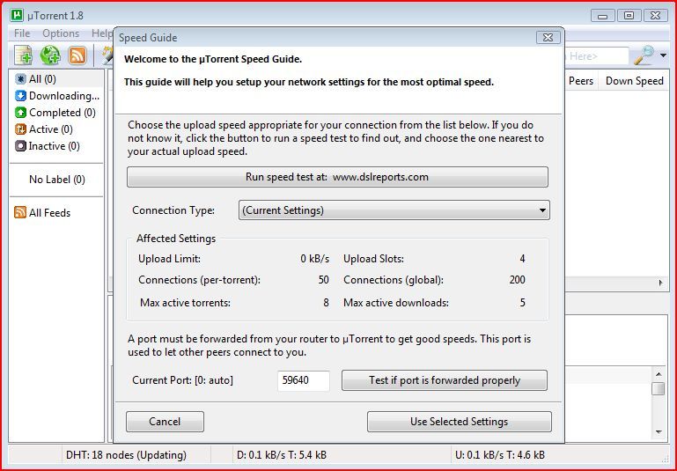
Task: Click the Upload Limit value '0 kB/s'
Action: (315, 259)
